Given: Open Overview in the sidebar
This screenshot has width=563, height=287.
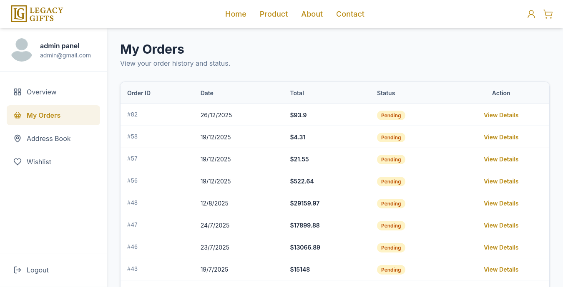Looking at the screenshot, I should tap(53, 92).
